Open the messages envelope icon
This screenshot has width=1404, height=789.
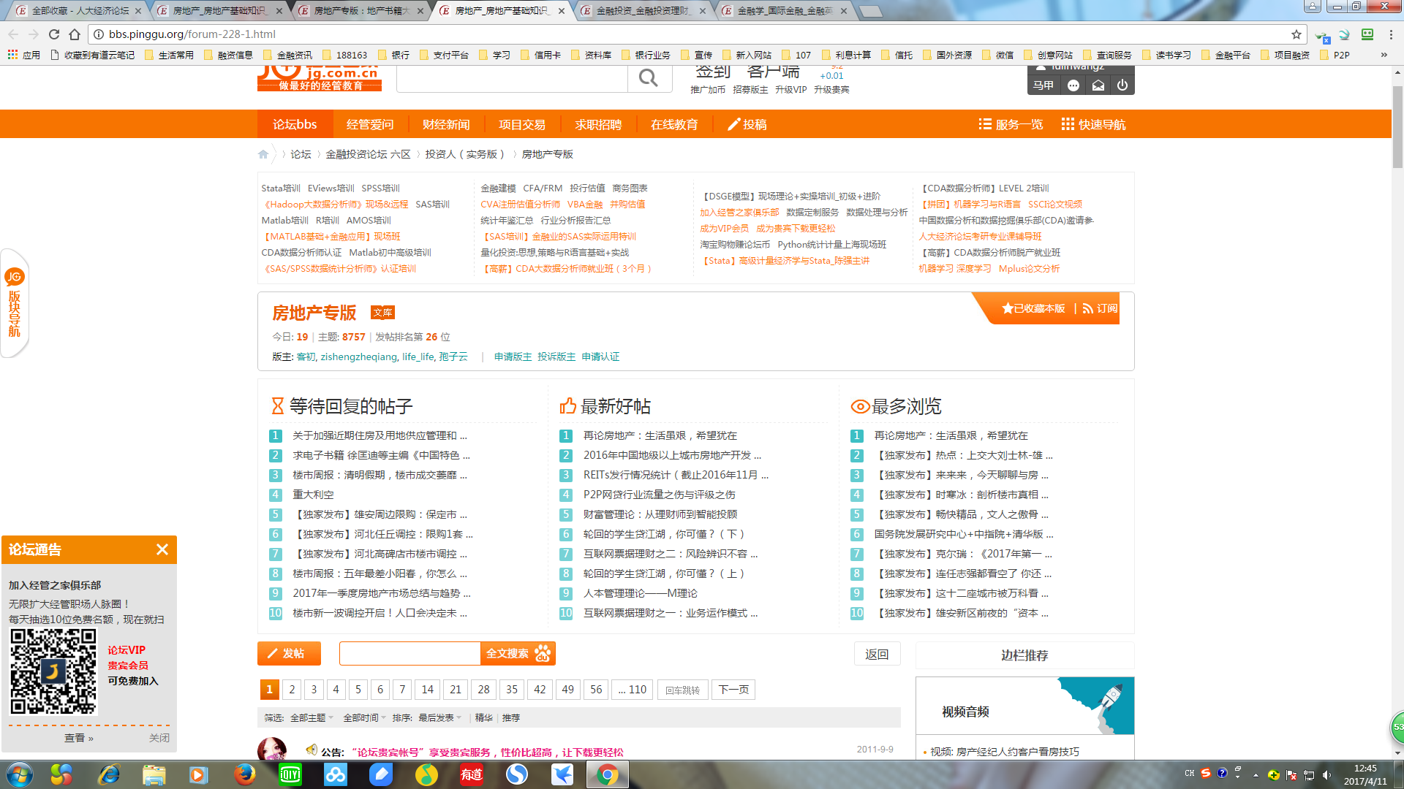(x=1098, y=85)
